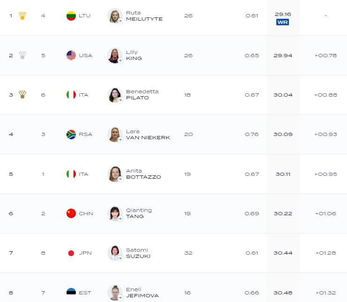The image size is (347, 302).
Task: Click the South Africa flag icon
Action: pos(71,134)
